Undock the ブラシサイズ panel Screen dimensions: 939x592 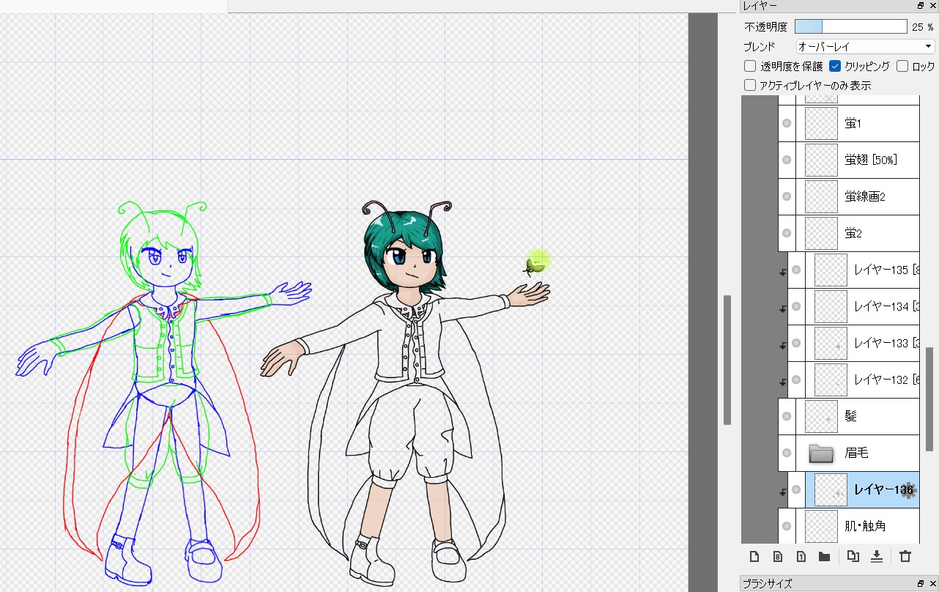coord(921,584)
